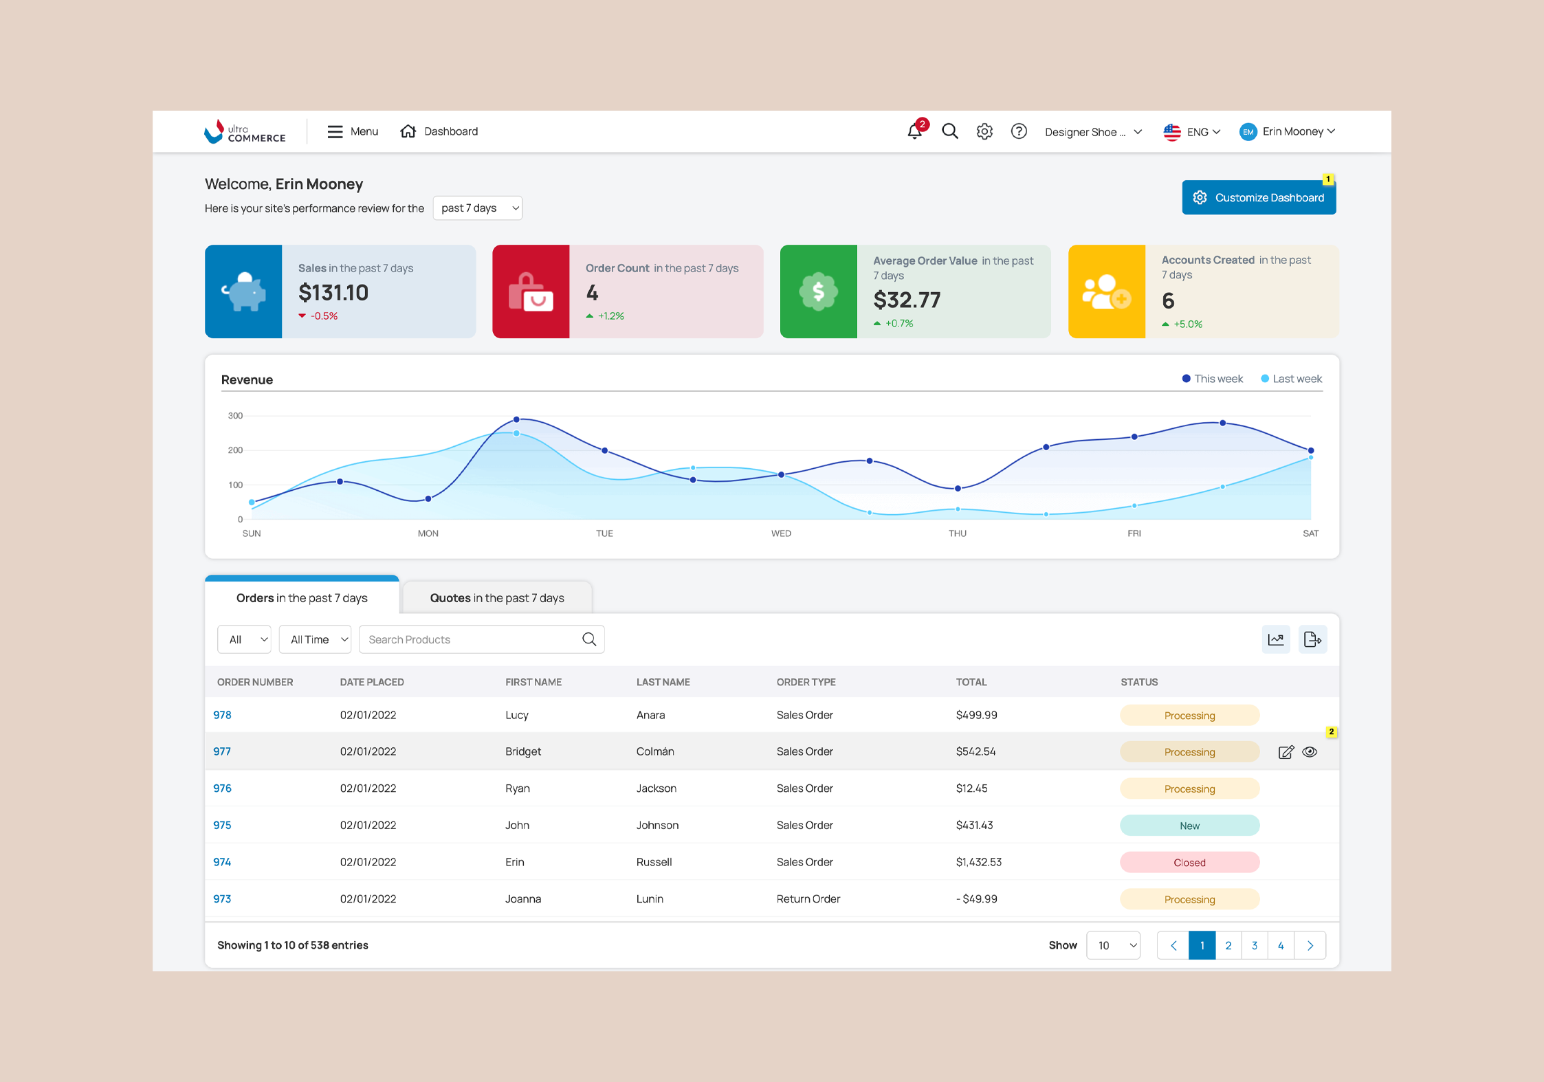The width and height of the screenshot is (1544, 1082).
Task: Click the Return Order type cell
Action: coord(808,899)
